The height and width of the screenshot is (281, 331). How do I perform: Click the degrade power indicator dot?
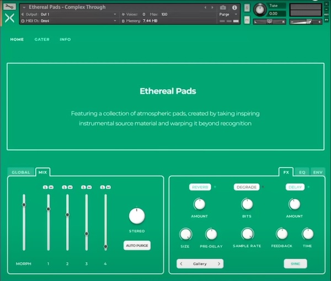(x=263, y=187)
